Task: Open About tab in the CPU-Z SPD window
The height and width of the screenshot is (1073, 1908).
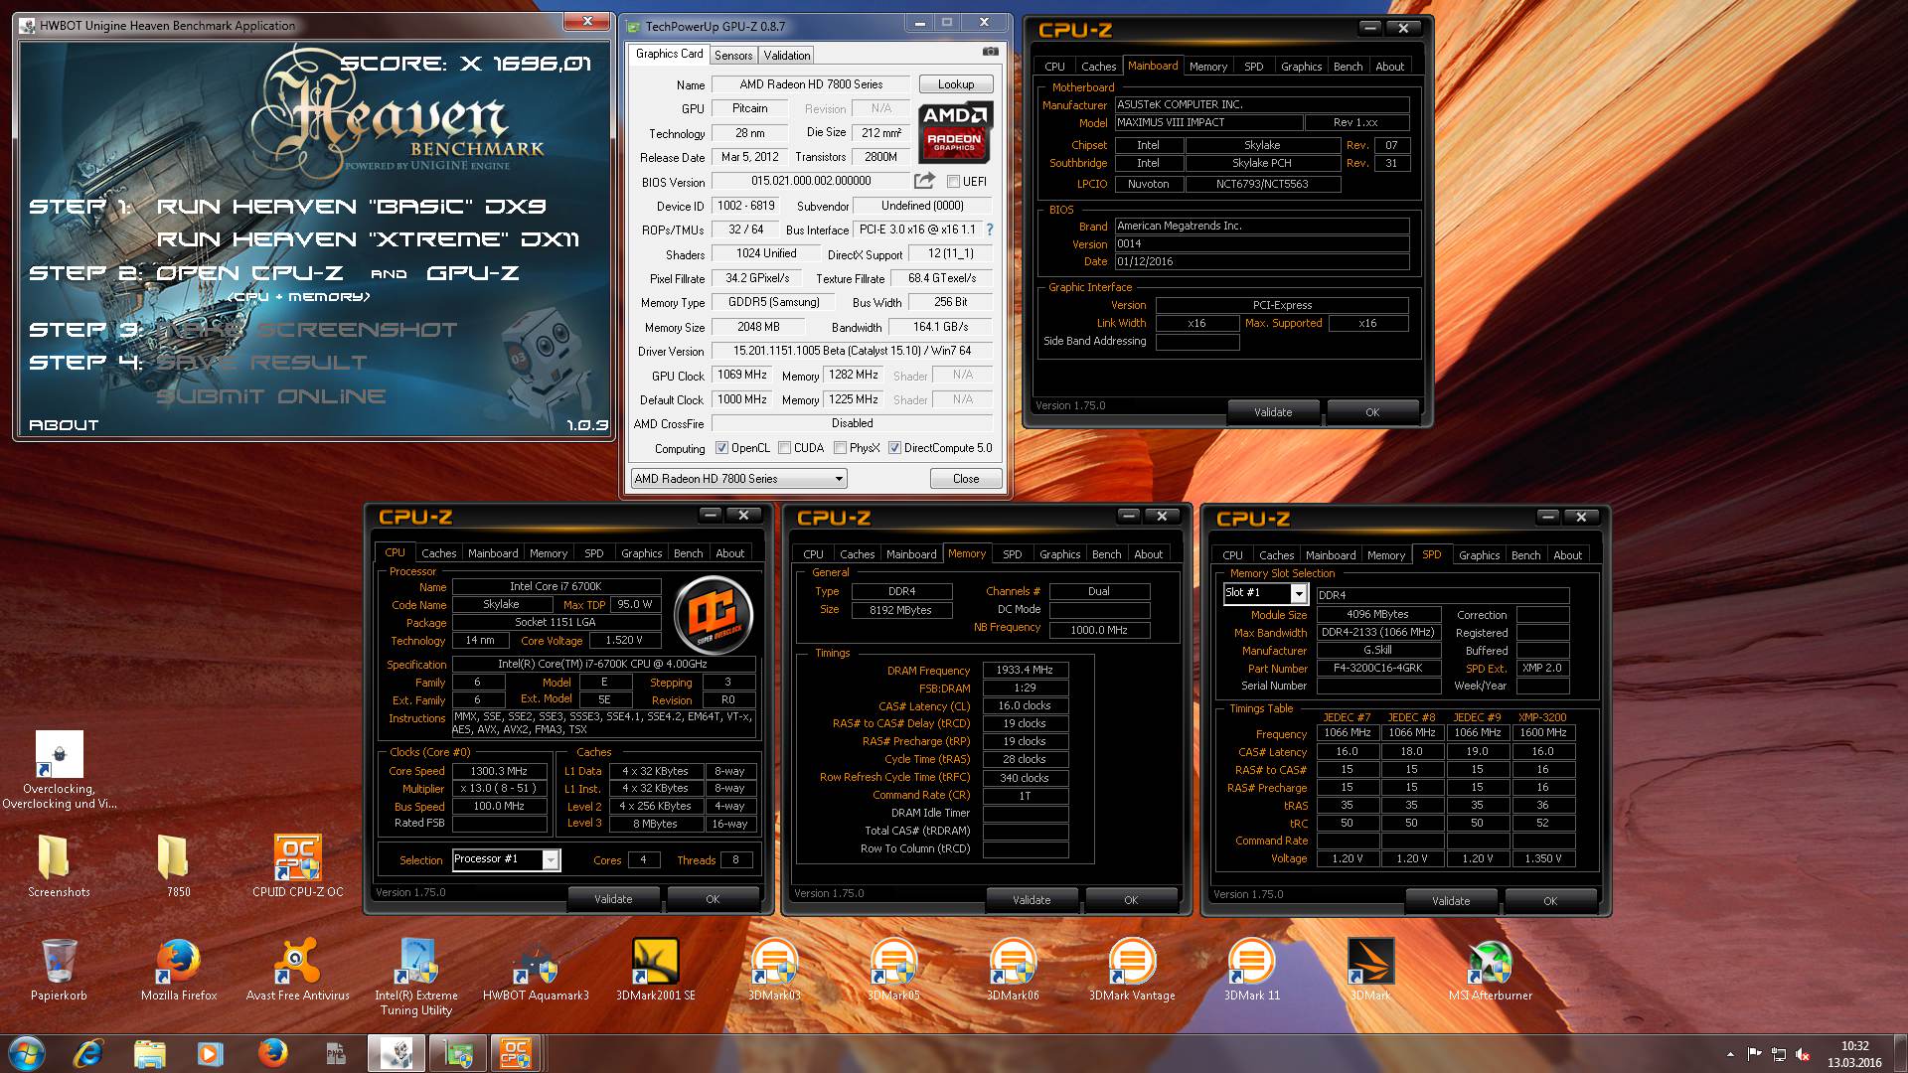Action: point(1567,555)
